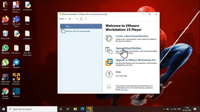Click Open a Virtual Machine link
Screen dimensions: 200x112
128,48
